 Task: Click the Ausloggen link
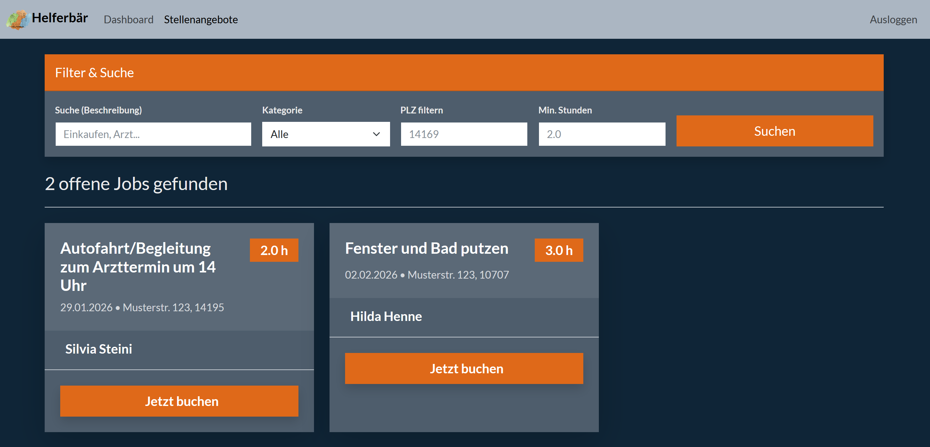point(893,19)
